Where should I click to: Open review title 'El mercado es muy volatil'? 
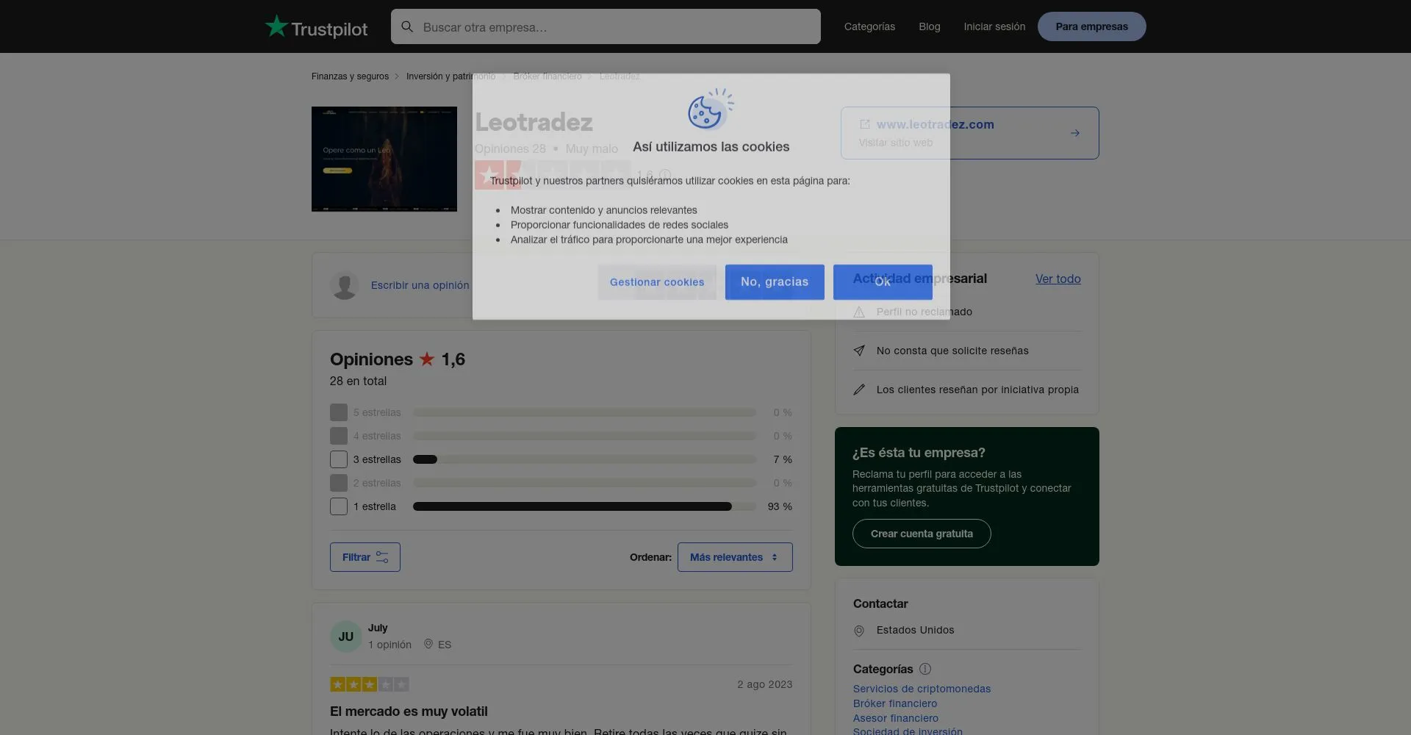pyautogui.click(x=409, y=711)
